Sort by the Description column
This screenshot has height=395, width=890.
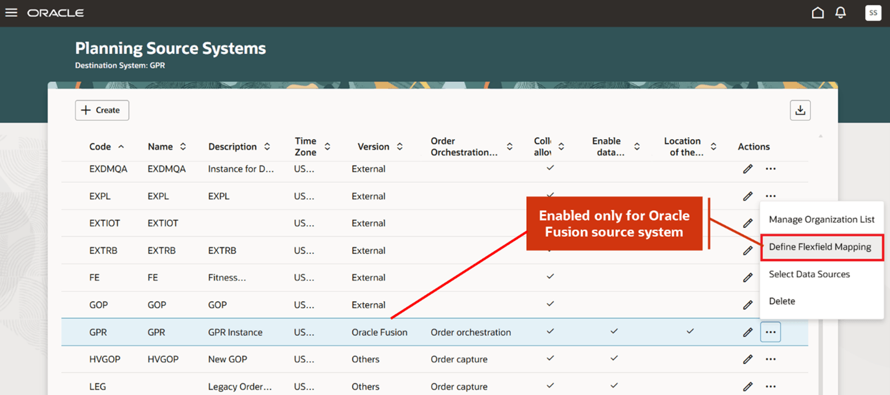coord(267,147)
